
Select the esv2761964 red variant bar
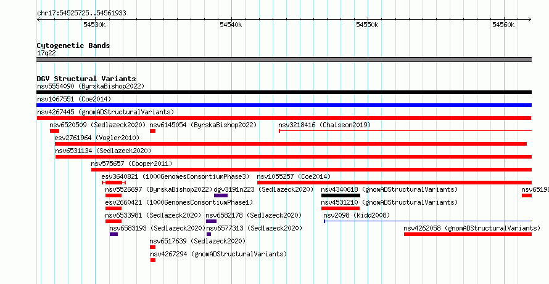[x=291, y=144]
